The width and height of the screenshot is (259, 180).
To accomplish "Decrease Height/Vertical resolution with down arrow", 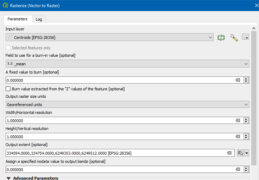I will tap(246, 138).
